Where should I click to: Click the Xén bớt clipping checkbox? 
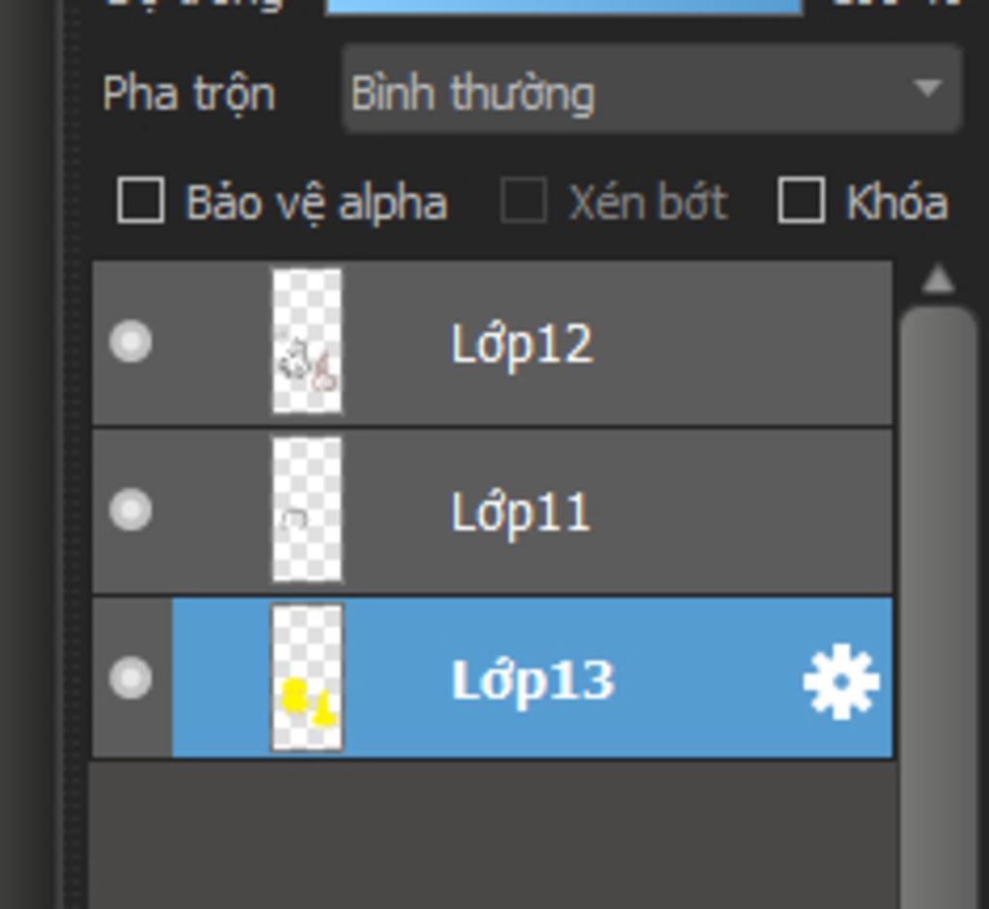pos(523,200)
